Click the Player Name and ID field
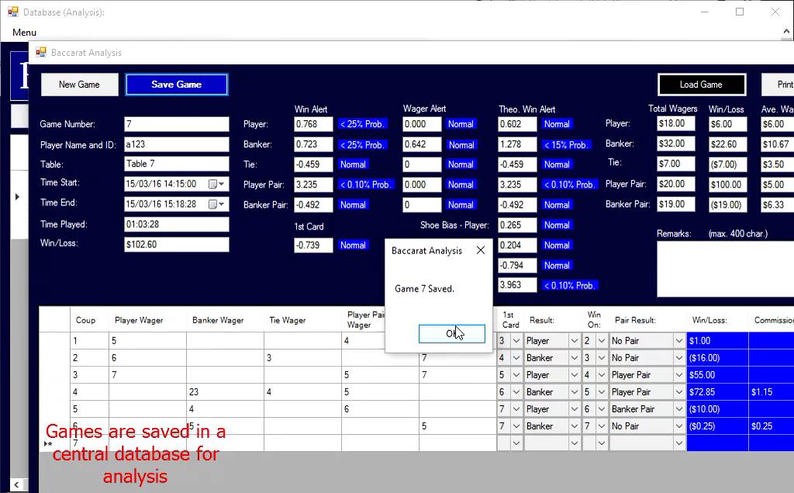Screen dimensions: 794x493 (177, 144)
